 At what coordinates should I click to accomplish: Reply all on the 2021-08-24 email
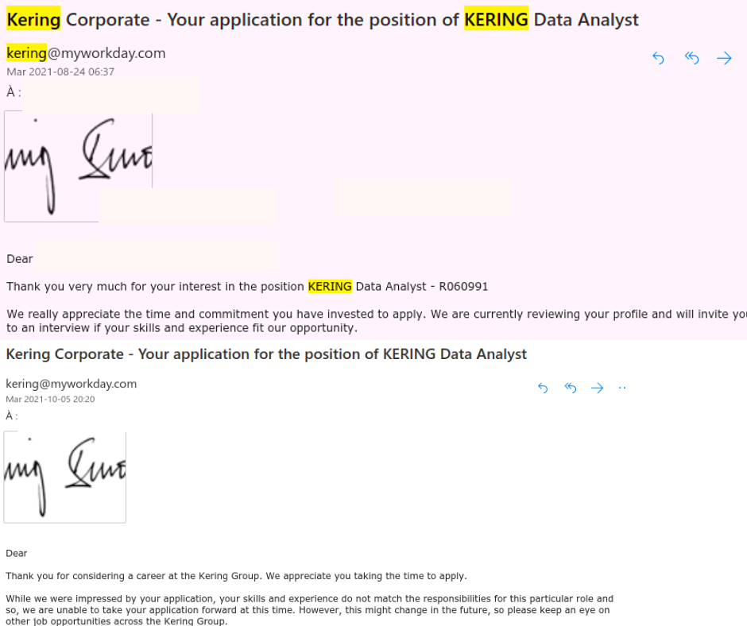point(691,58)
